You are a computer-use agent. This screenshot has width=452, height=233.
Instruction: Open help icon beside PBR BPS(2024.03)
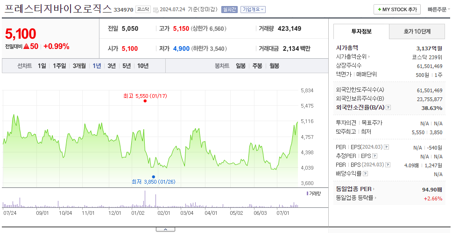(388, 165)
